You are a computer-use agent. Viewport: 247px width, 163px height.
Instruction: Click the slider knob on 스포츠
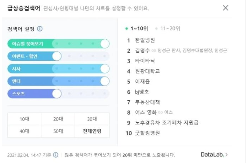pos(57,94)
